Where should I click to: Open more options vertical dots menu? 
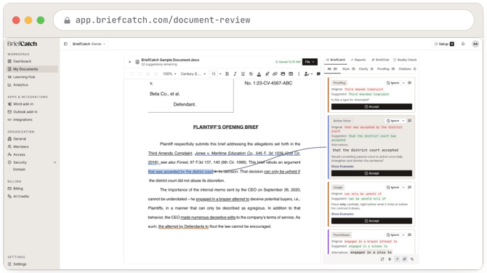click(x=299, y=74)
